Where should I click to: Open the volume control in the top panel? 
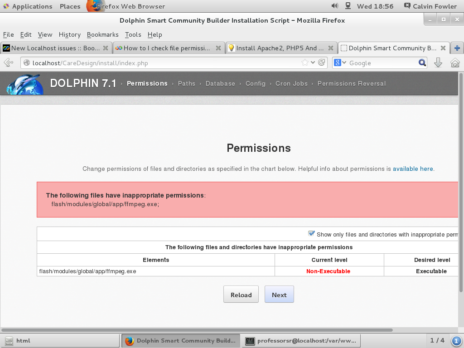point(335,6)
